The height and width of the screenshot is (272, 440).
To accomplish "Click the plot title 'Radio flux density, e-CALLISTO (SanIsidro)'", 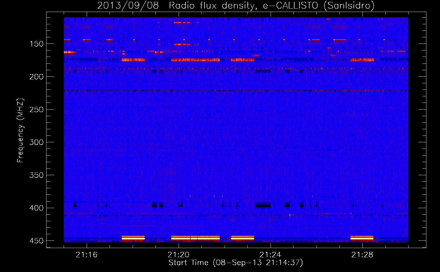I will pos(272,5).
